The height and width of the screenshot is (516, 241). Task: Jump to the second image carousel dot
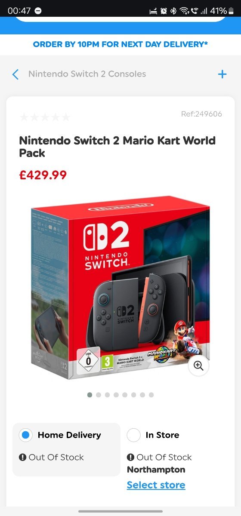point(99,395)
